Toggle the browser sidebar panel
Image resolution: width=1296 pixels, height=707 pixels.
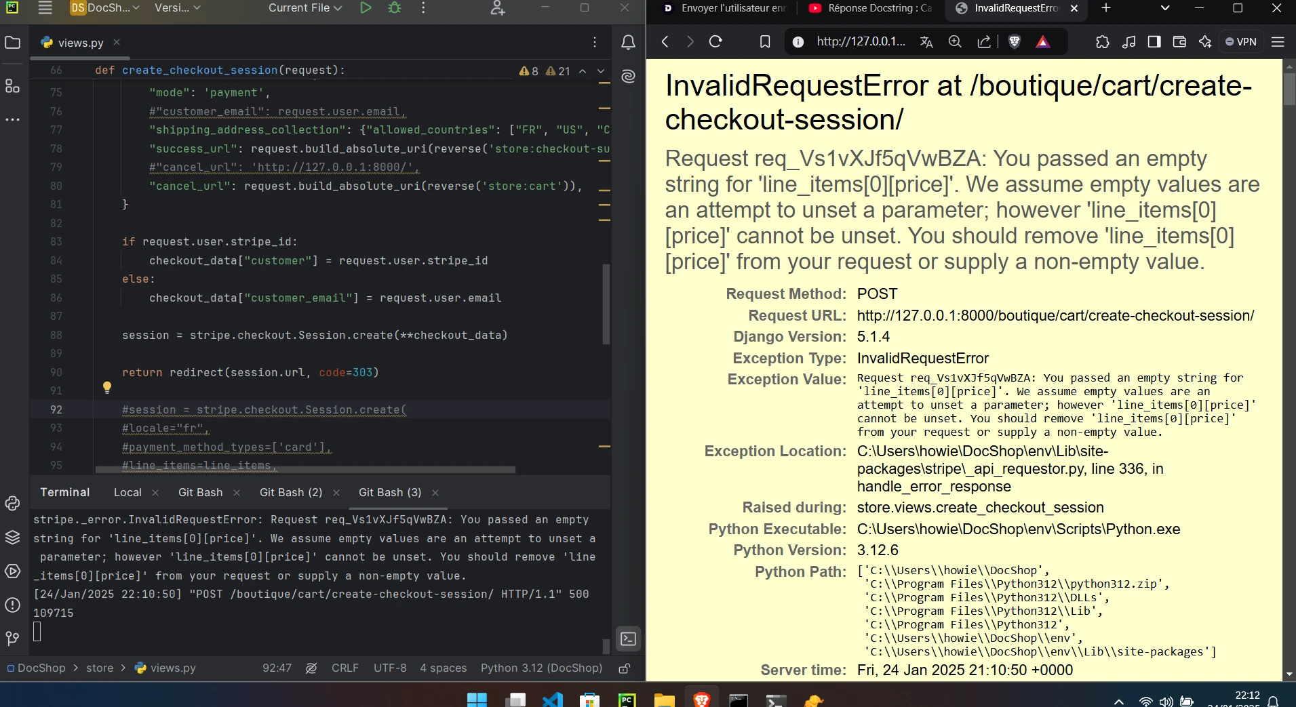(1154, 42)
